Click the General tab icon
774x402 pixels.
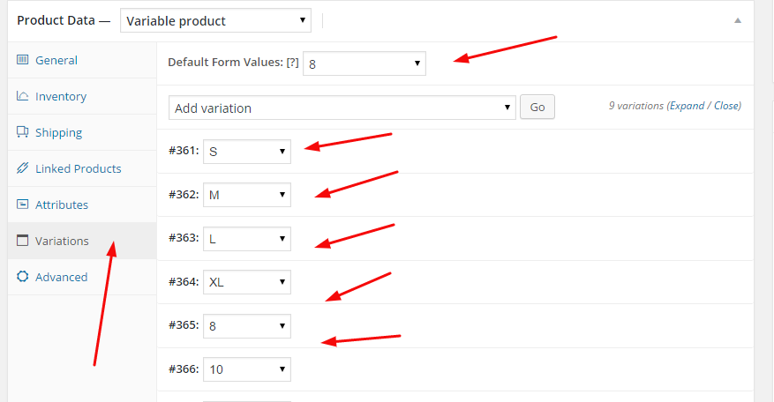[x=23, y=61]
